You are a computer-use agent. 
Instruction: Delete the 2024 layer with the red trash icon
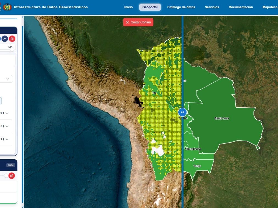coord(12,176)
